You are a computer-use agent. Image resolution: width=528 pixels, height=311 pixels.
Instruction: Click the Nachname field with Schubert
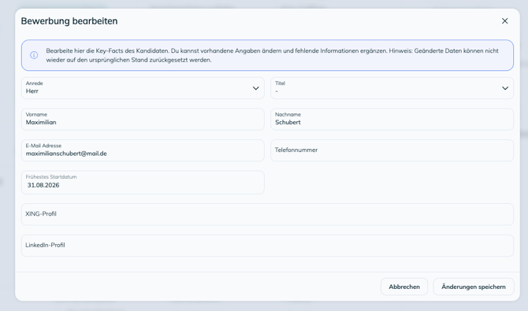[x=392, y=119]
